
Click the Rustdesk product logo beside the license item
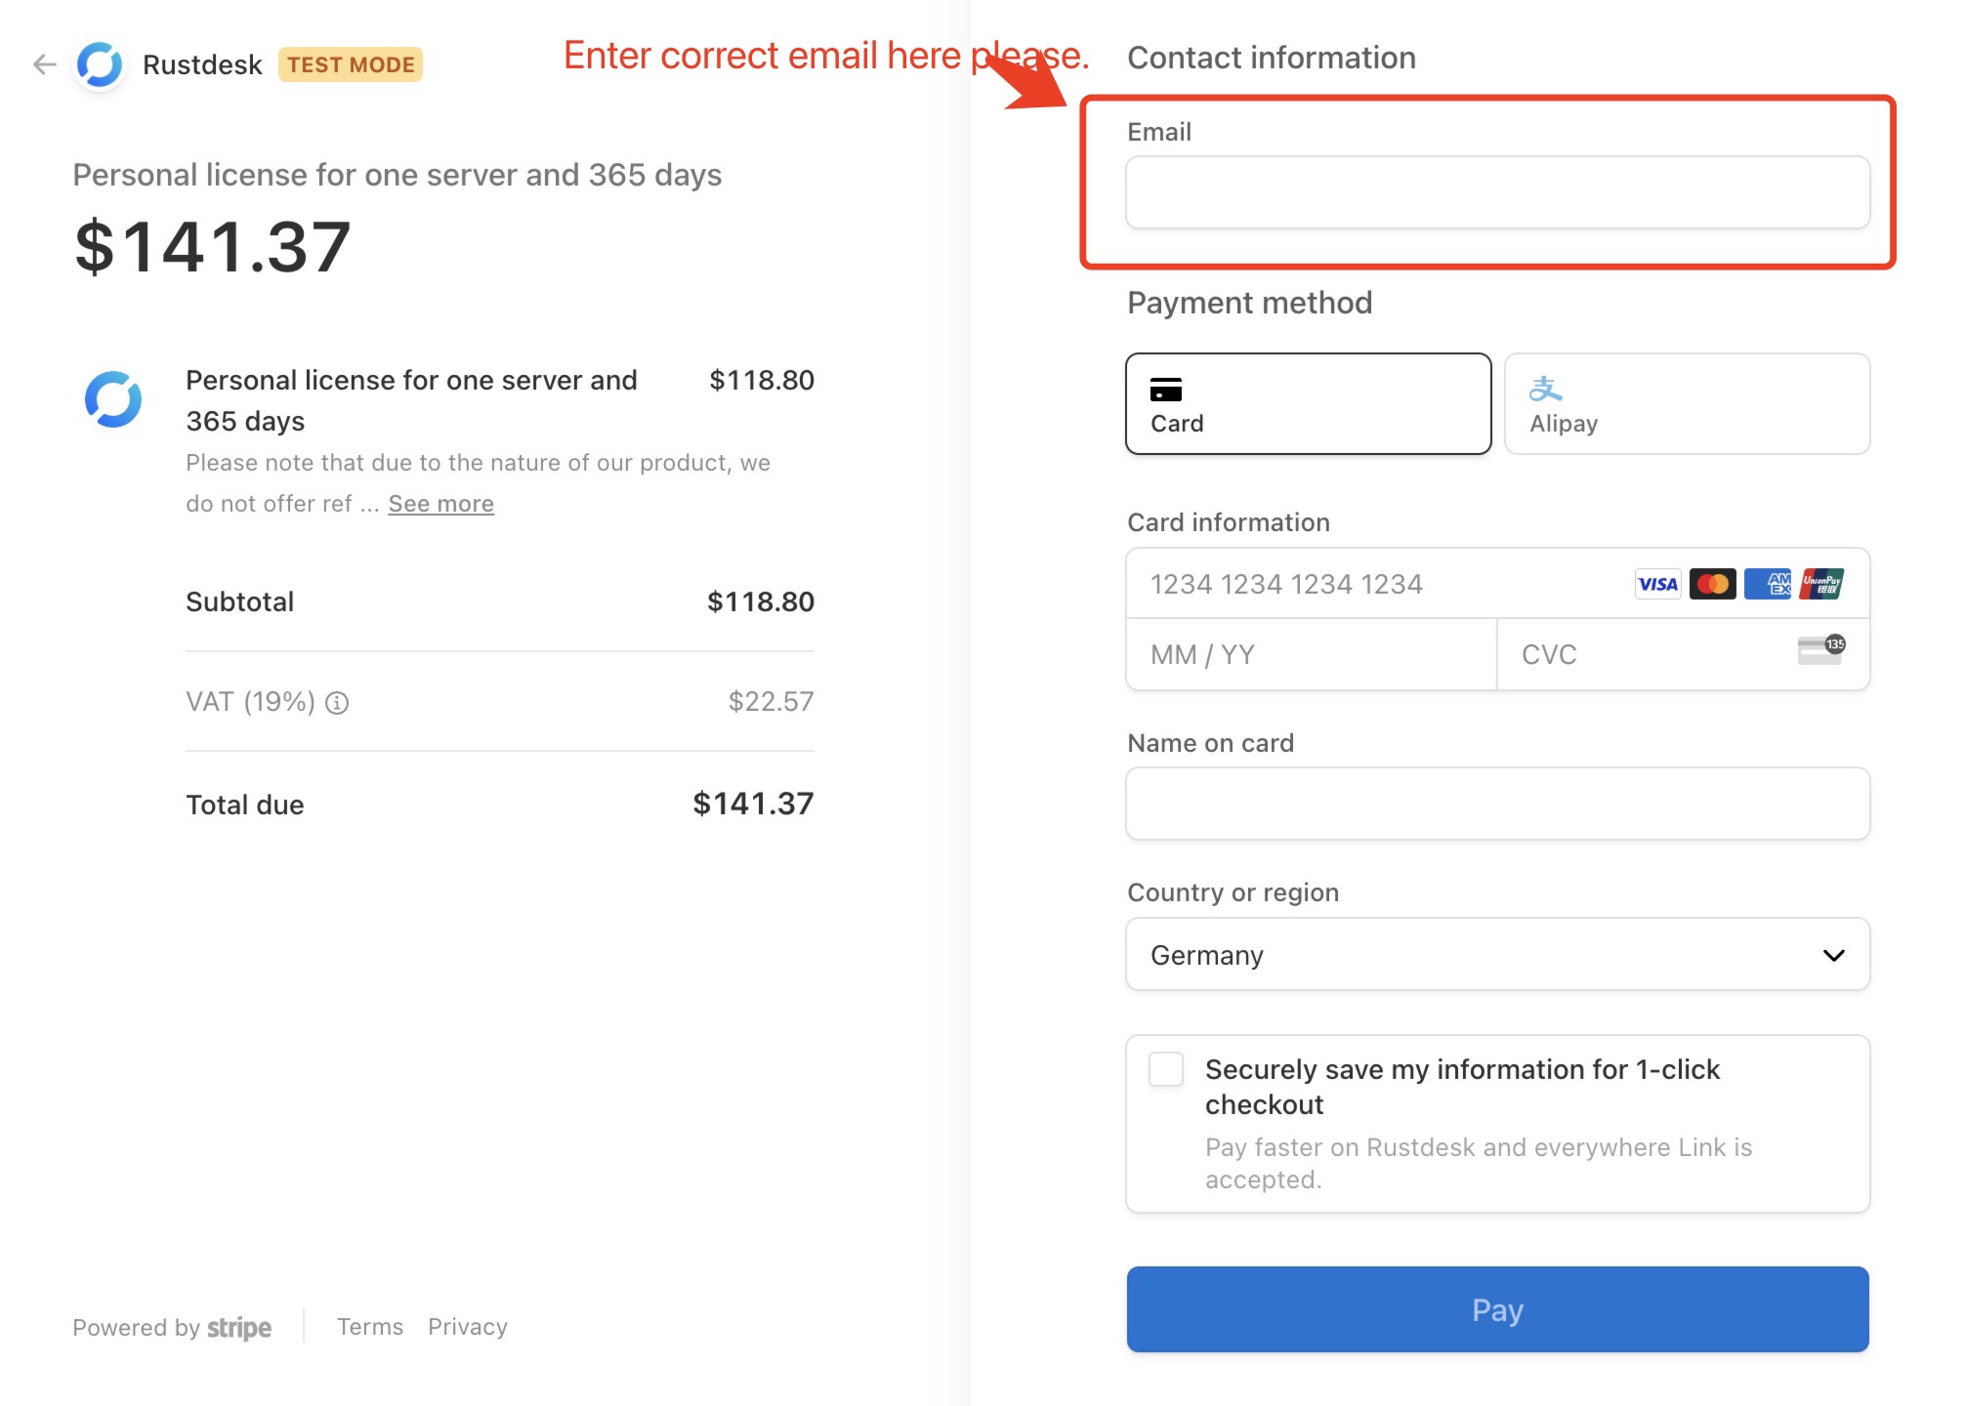(113, 399)
